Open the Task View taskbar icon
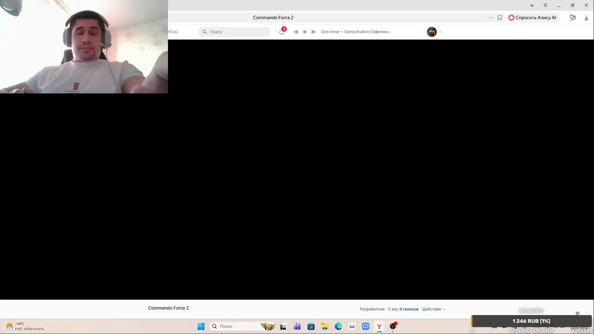 [283, 326]
